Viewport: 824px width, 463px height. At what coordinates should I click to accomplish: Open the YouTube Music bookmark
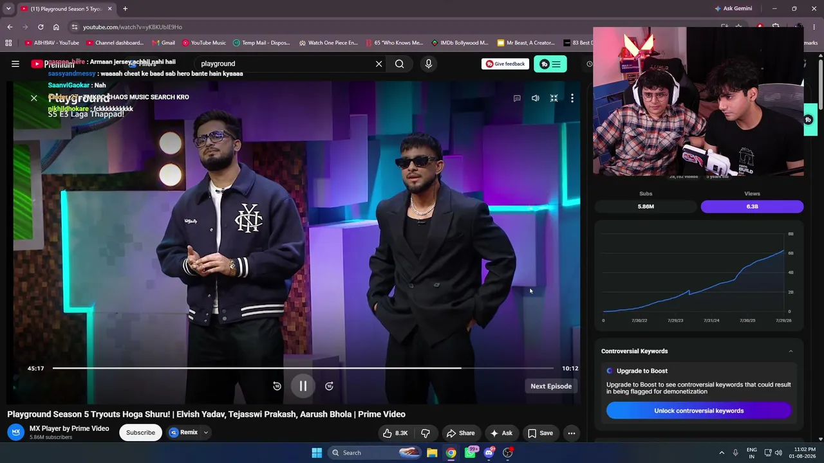tap(204, 43)
